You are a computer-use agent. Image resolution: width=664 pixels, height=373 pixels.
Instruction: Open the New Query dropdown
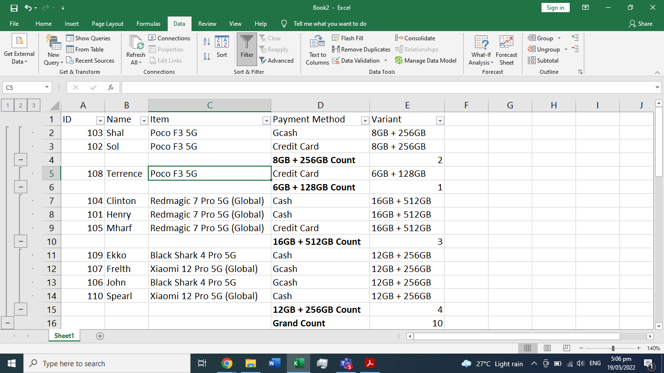tap(53, 50)
